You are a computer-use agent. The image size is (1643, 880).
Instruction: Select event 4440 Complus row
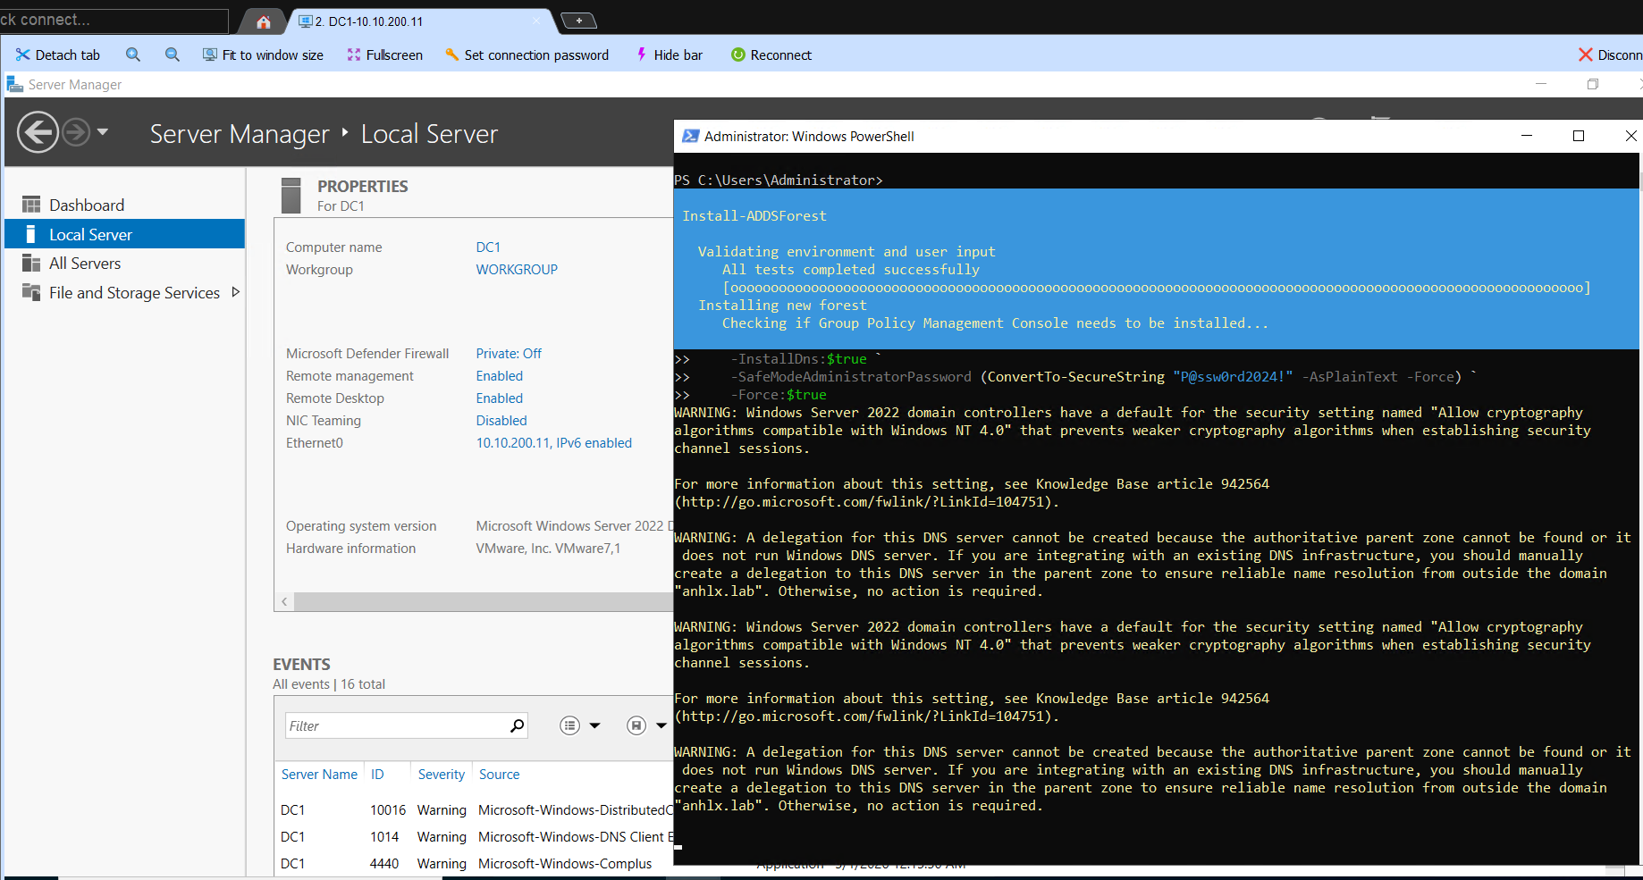(x=474, y=864)
